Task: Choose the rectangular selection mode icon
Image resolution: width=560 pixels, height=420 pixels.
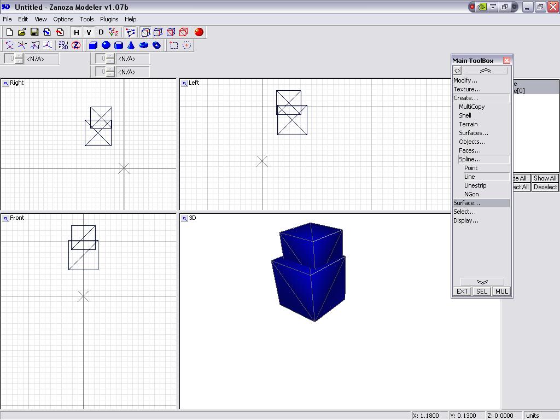Action: click(x=174, y=45)
